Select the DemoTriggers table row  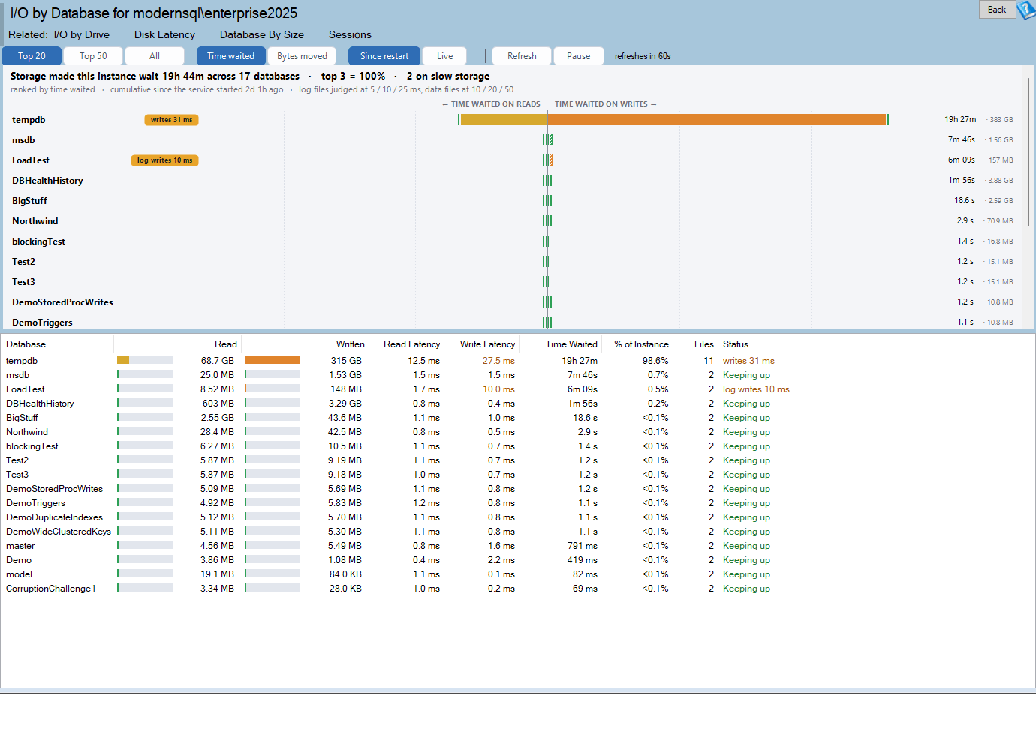tap(517, 503)
